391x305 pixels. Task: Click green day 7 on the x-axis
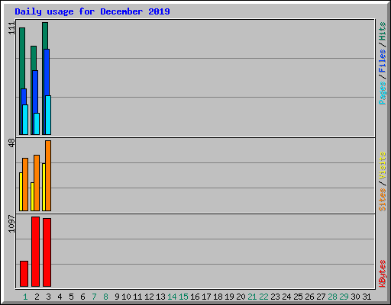click(94, 297)
